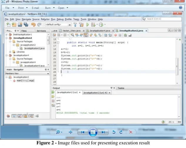Start slide show in Photo Viewer
186x148 pixels.
(x=93, y=132)
